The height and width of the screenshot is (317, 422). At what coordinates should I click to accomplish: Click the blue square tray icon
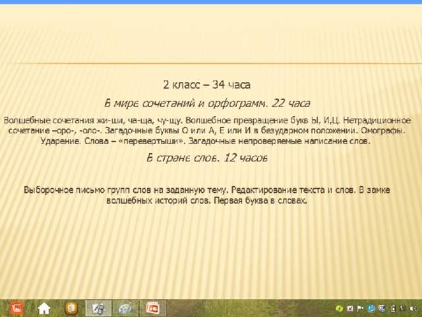[371, 308]
